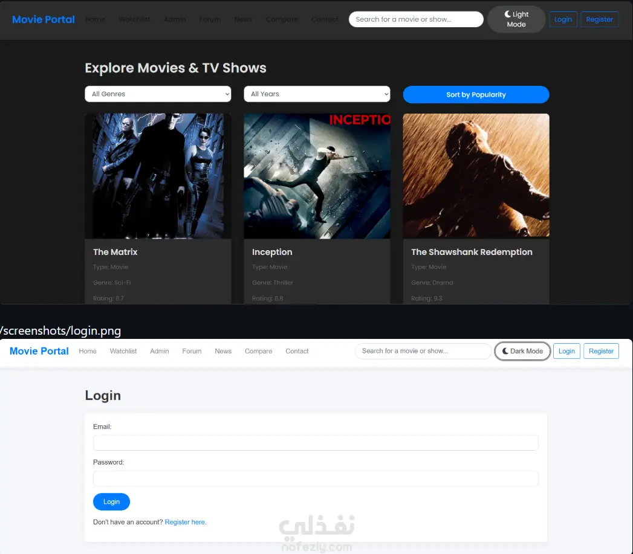Click 'Type: Movie' under The Matrix
This screenshot has height=554, width=633.
[111, 266]
